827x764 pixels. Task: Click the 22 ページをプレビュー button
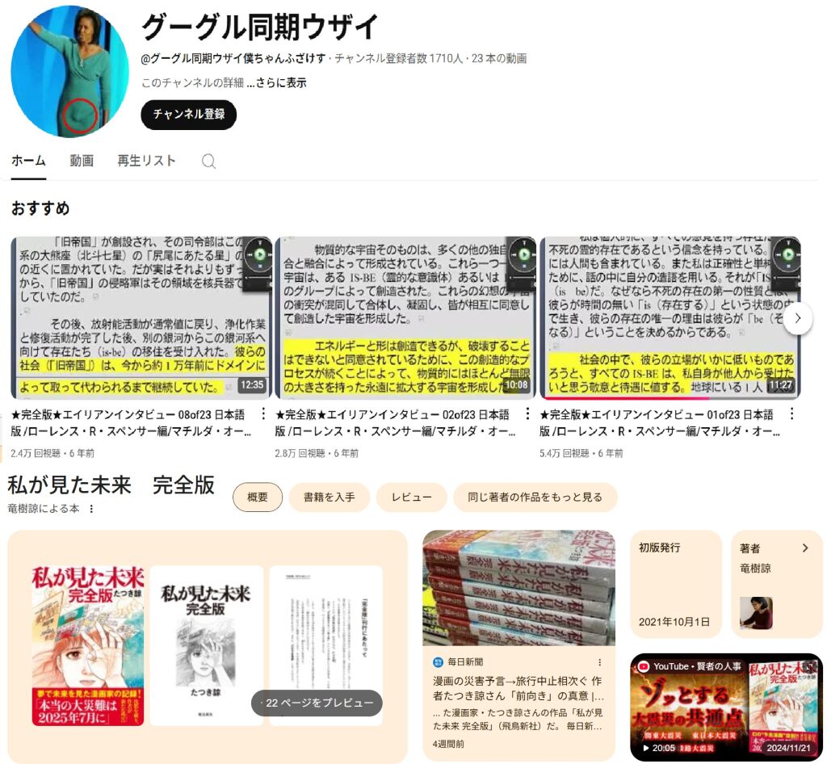317,703
